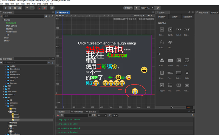This screenshot has height=135, width=219.
Task: Reset scene zoom with third magnifier
Action: pyautogui.click(x=63, y=16)
